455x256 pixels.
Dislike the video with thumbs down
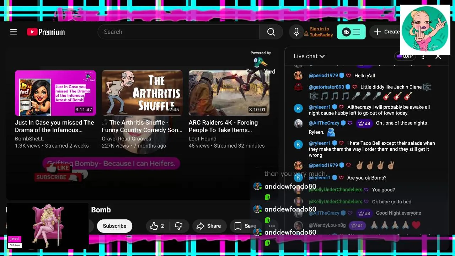(x=178, y=226)
